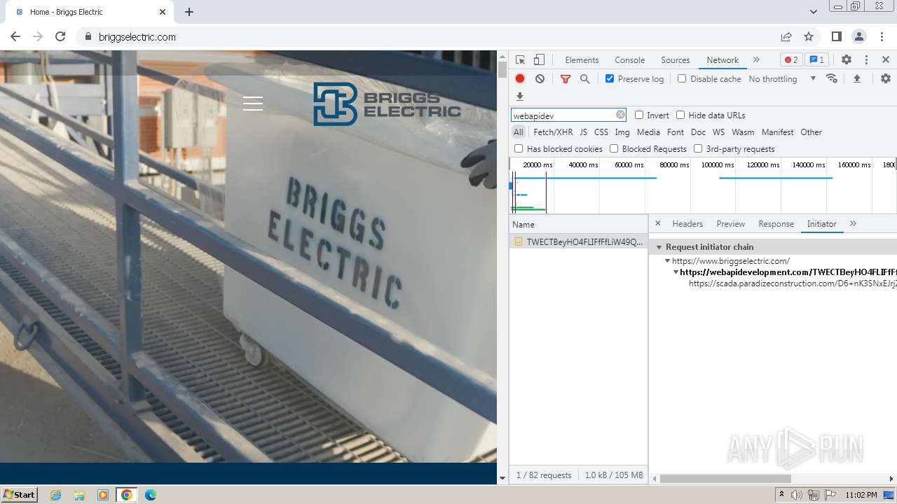Click the inspect element picker icon
Viewport: 897px width, 504px height.
coord(520,60)
